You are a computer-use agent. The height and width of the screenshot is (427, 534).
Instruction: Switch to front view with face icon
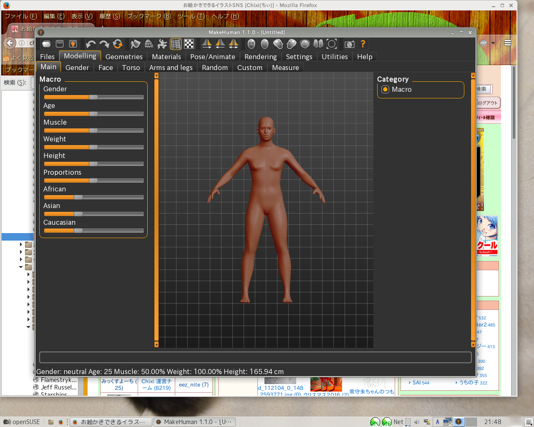pos(251,44)
